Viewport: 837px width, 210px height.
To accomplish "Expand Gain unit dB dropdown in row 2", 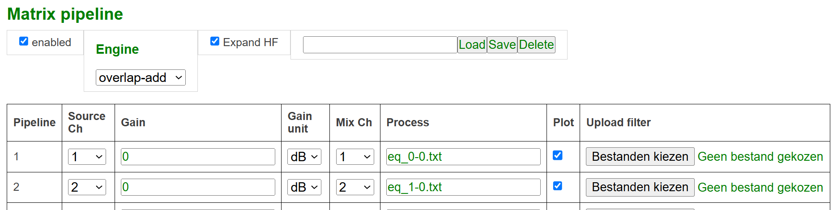I will 304,187.
